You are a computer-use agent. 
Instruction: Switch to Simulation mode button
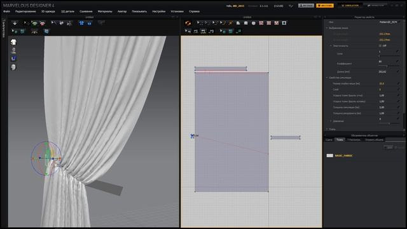350,6
